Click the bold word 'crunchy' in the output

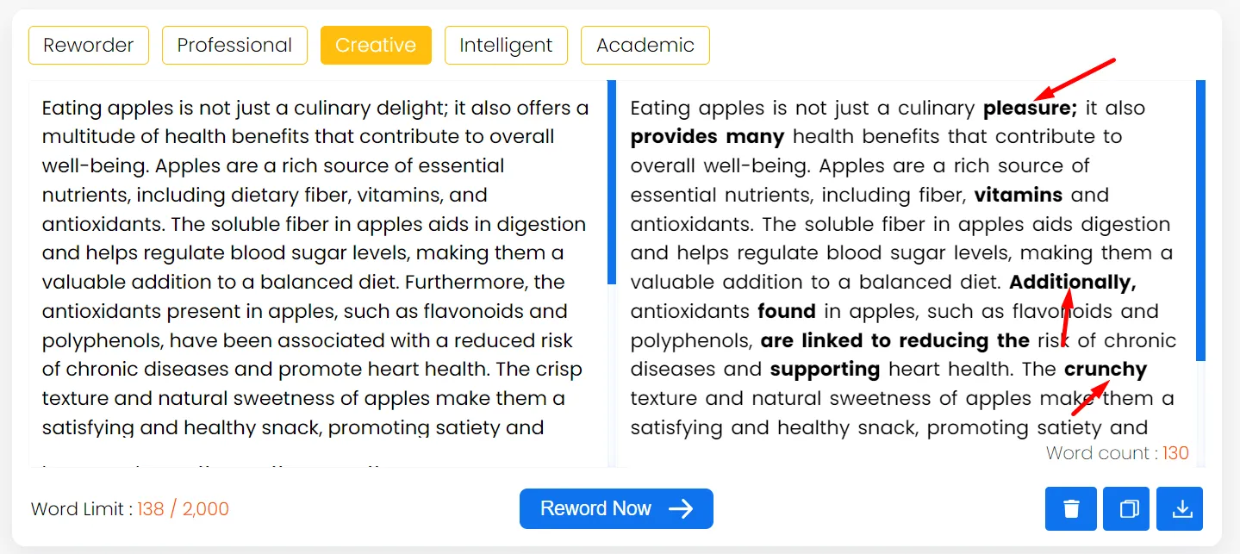1106,369
